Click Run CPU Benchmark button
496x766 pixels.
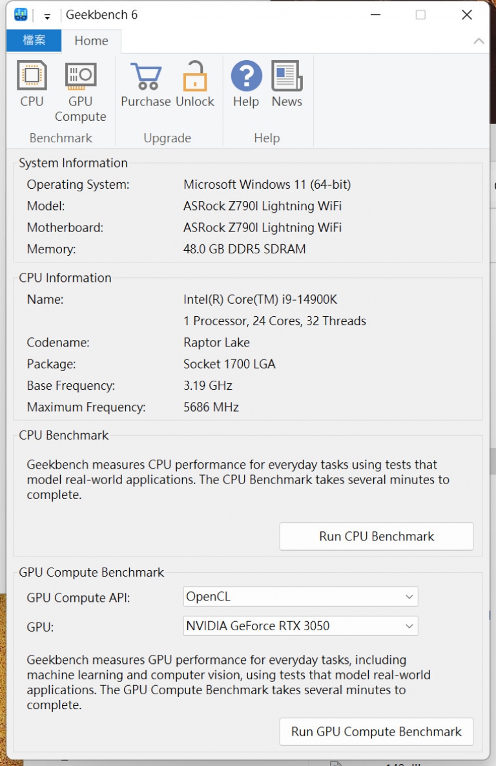[377, 537]
